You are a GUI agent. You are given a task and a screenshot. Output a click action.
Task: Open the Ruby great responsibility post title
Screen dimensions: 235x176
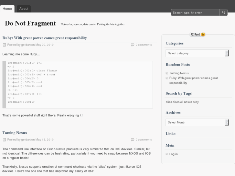click(x=45, y=38)
